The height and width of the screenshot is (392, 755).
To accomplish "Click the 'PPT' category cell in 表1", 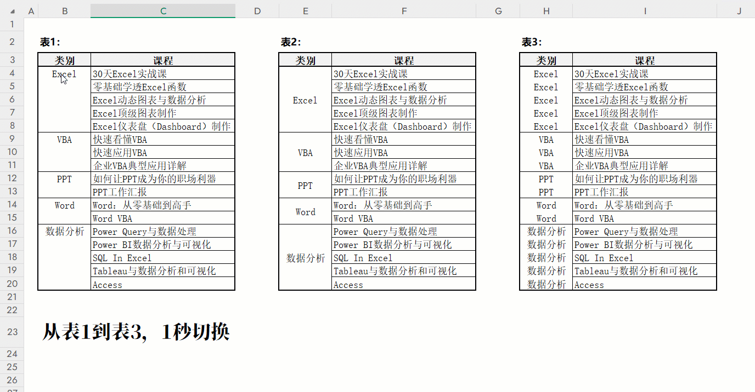I will tap(64, 178).
